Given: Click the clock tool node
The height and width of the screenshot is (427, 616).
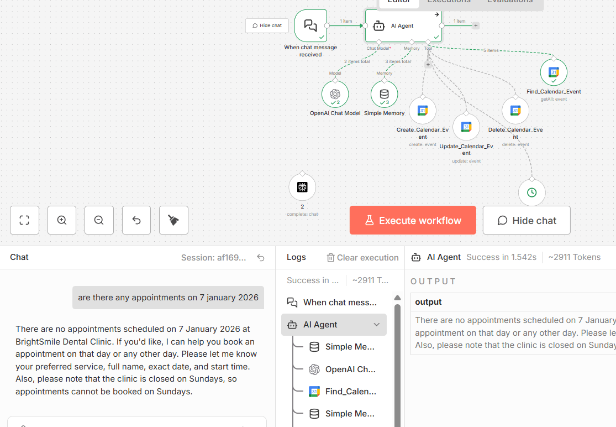Looking at the screenshot, I should pyautogui.click(x=531, y=192).
